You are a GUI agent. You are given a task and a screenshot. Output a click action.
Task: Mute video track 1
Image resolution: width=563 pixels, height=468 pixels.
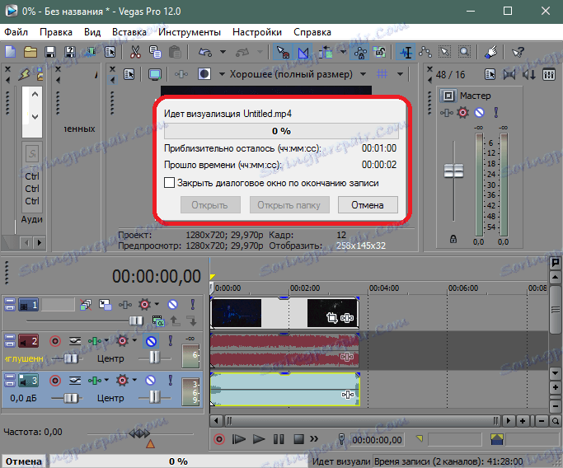point(173,305)
